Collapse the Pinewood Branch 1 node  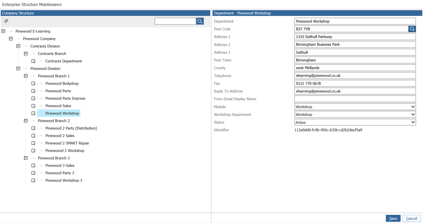[x=26, y=76]
